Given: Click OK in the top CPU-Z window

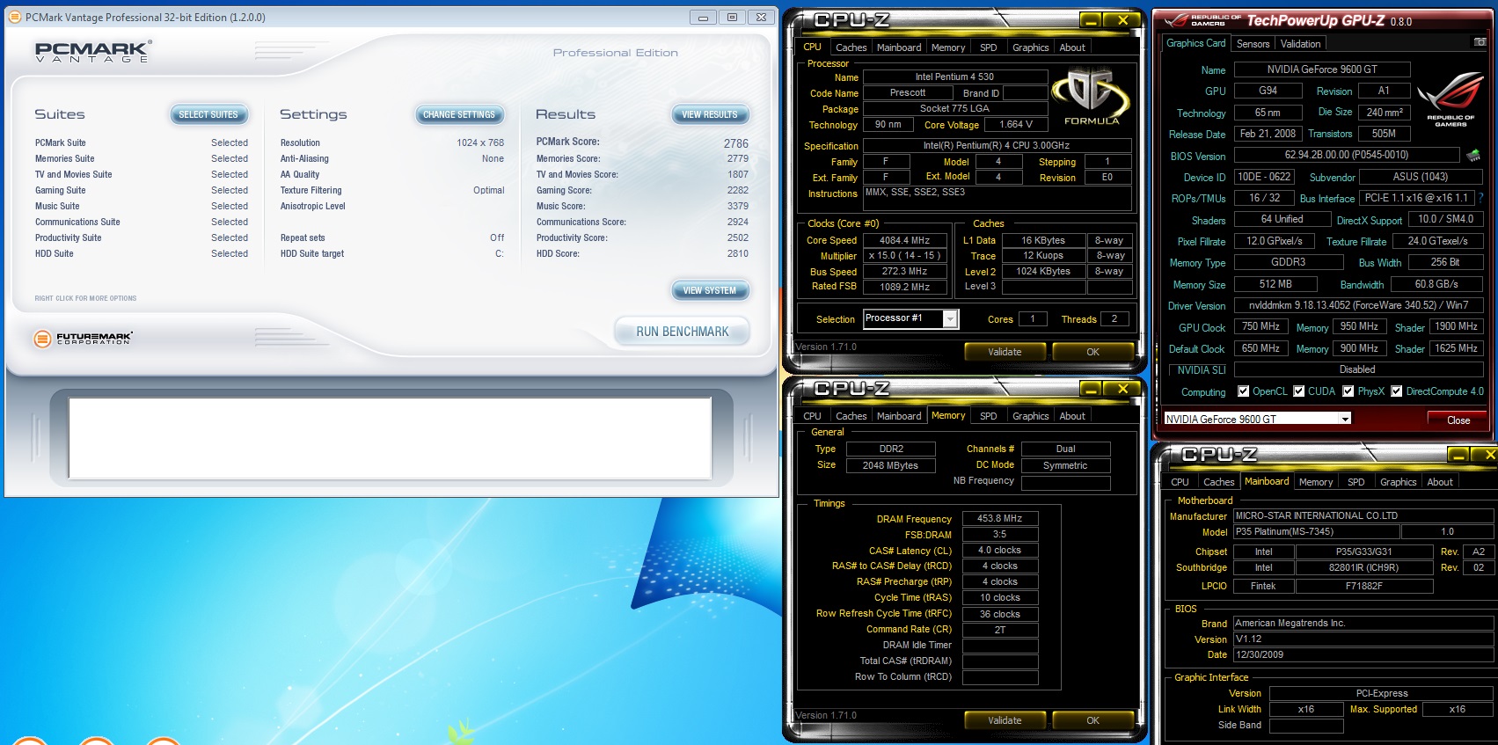Looking at the screenshot, I should [1092, 352].
